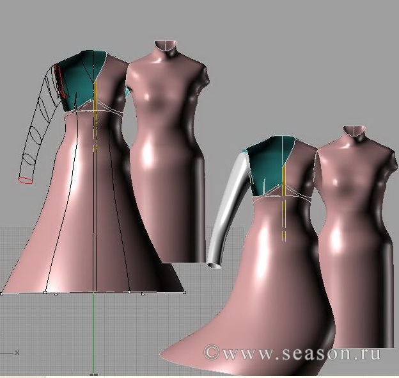Select the white rendered sleeve on the right dress
This screenshot has width=399, height=378.
coord(227,209)
